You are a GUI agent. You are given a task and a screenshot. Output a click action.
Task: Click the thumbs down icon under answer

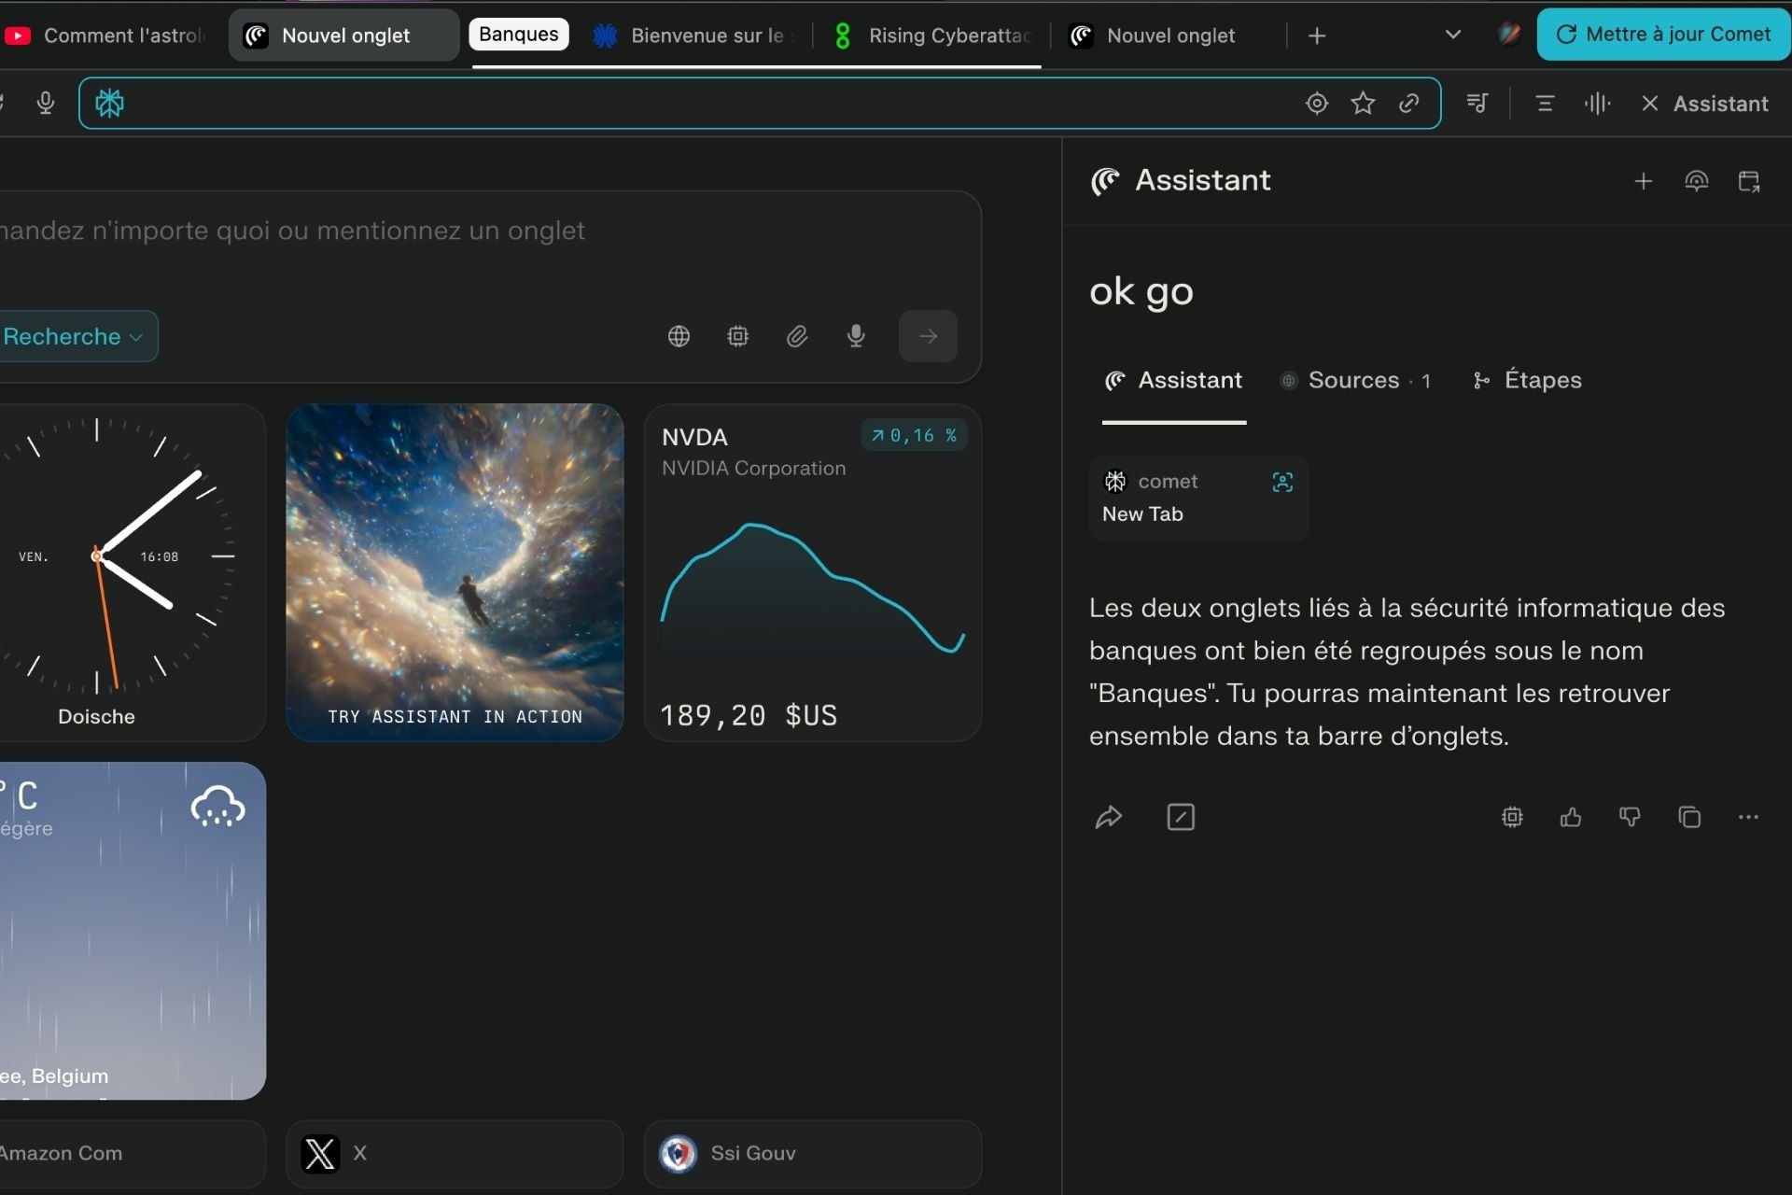pyautogui.click(x=1630, y=818)
